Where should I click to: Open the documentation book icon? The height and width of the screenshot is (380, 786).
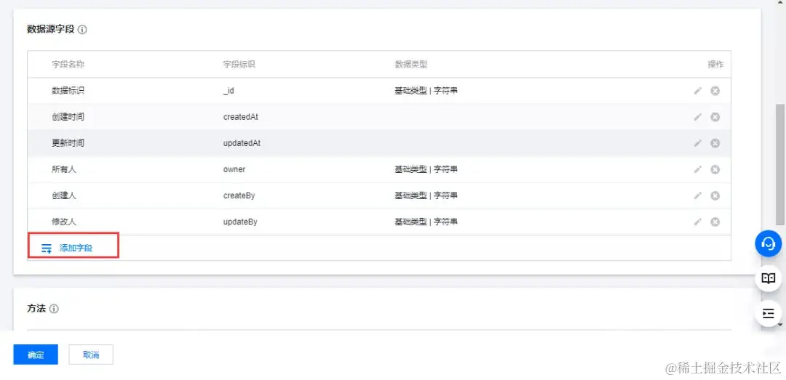click(769, 278)
